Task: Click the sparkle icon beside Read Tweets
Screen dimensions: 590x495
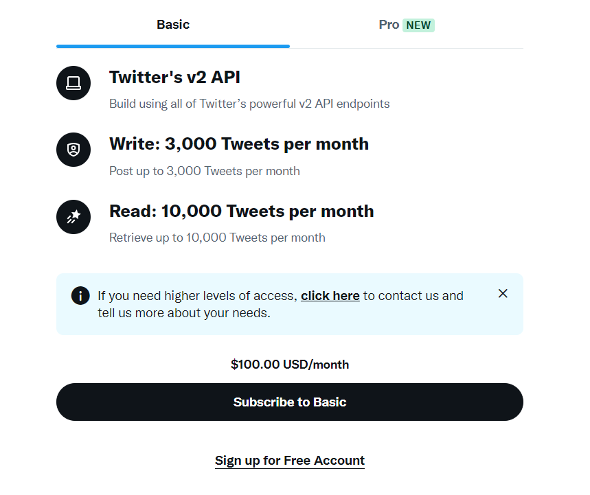Action: [x=73, y=216]
